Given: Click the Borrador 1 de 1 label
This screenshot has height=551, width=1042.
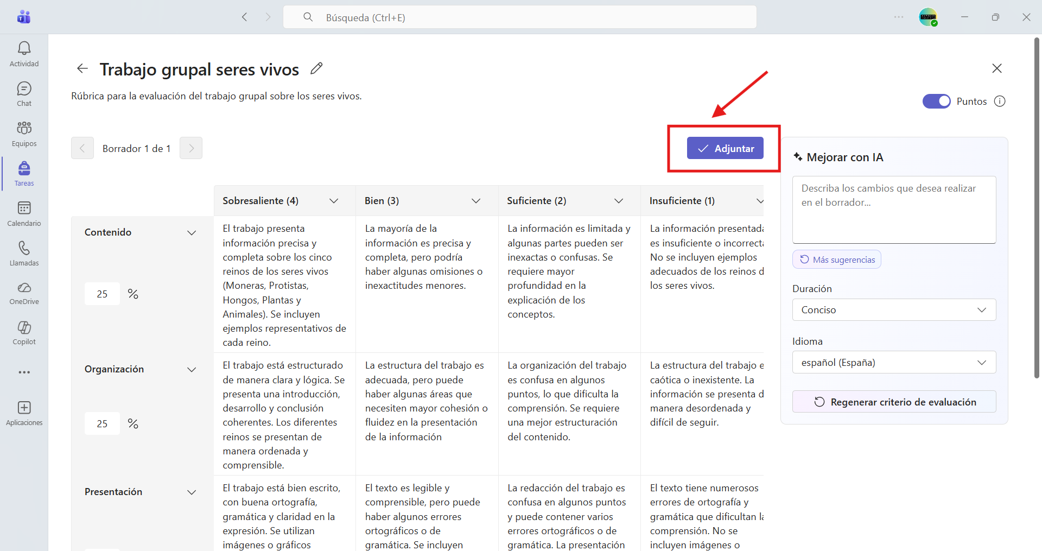Looking at the screenshot, I should [137, 148].
